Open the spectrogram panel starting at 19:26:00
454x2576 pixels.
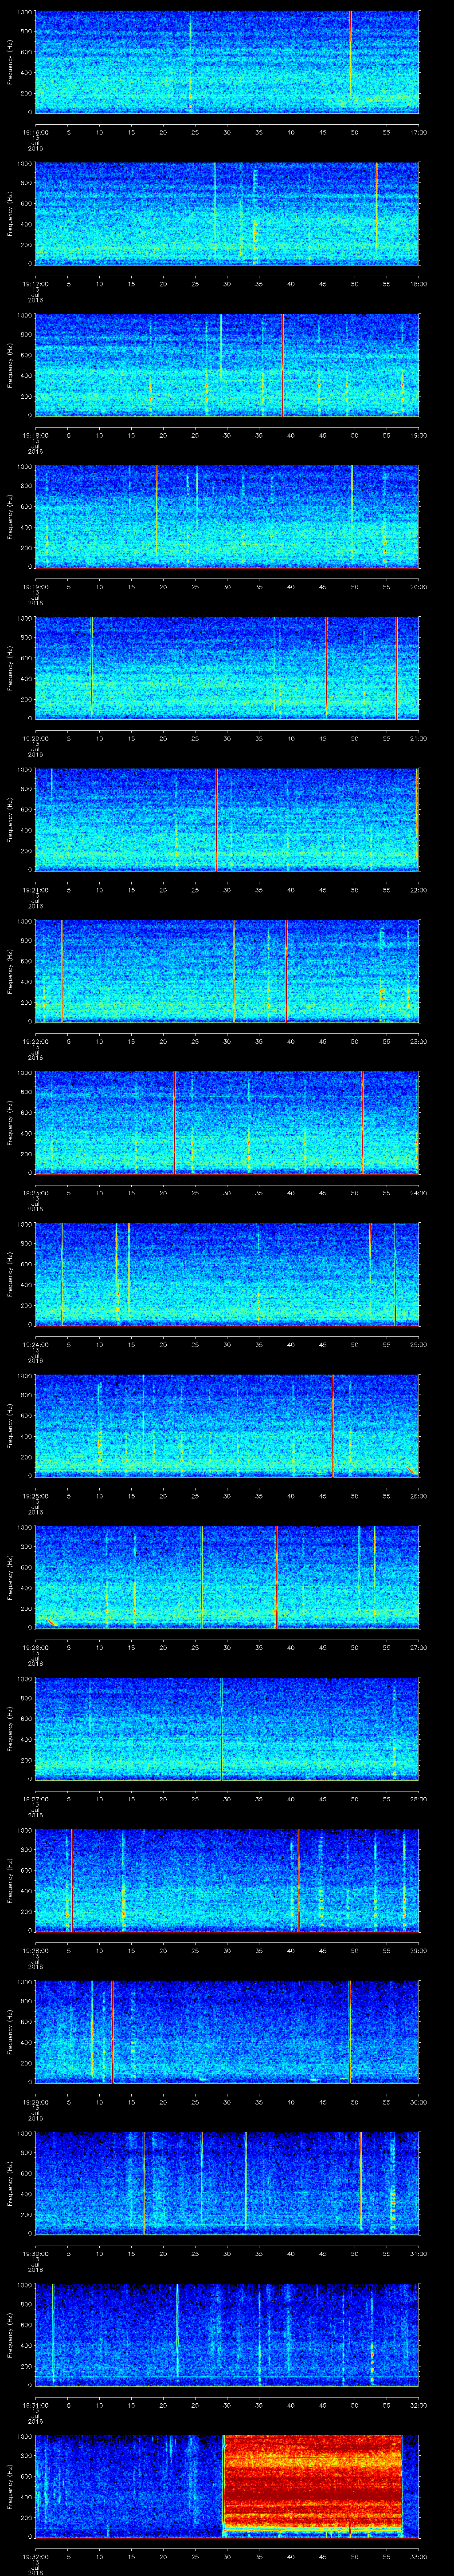(x=227, y=1578)
